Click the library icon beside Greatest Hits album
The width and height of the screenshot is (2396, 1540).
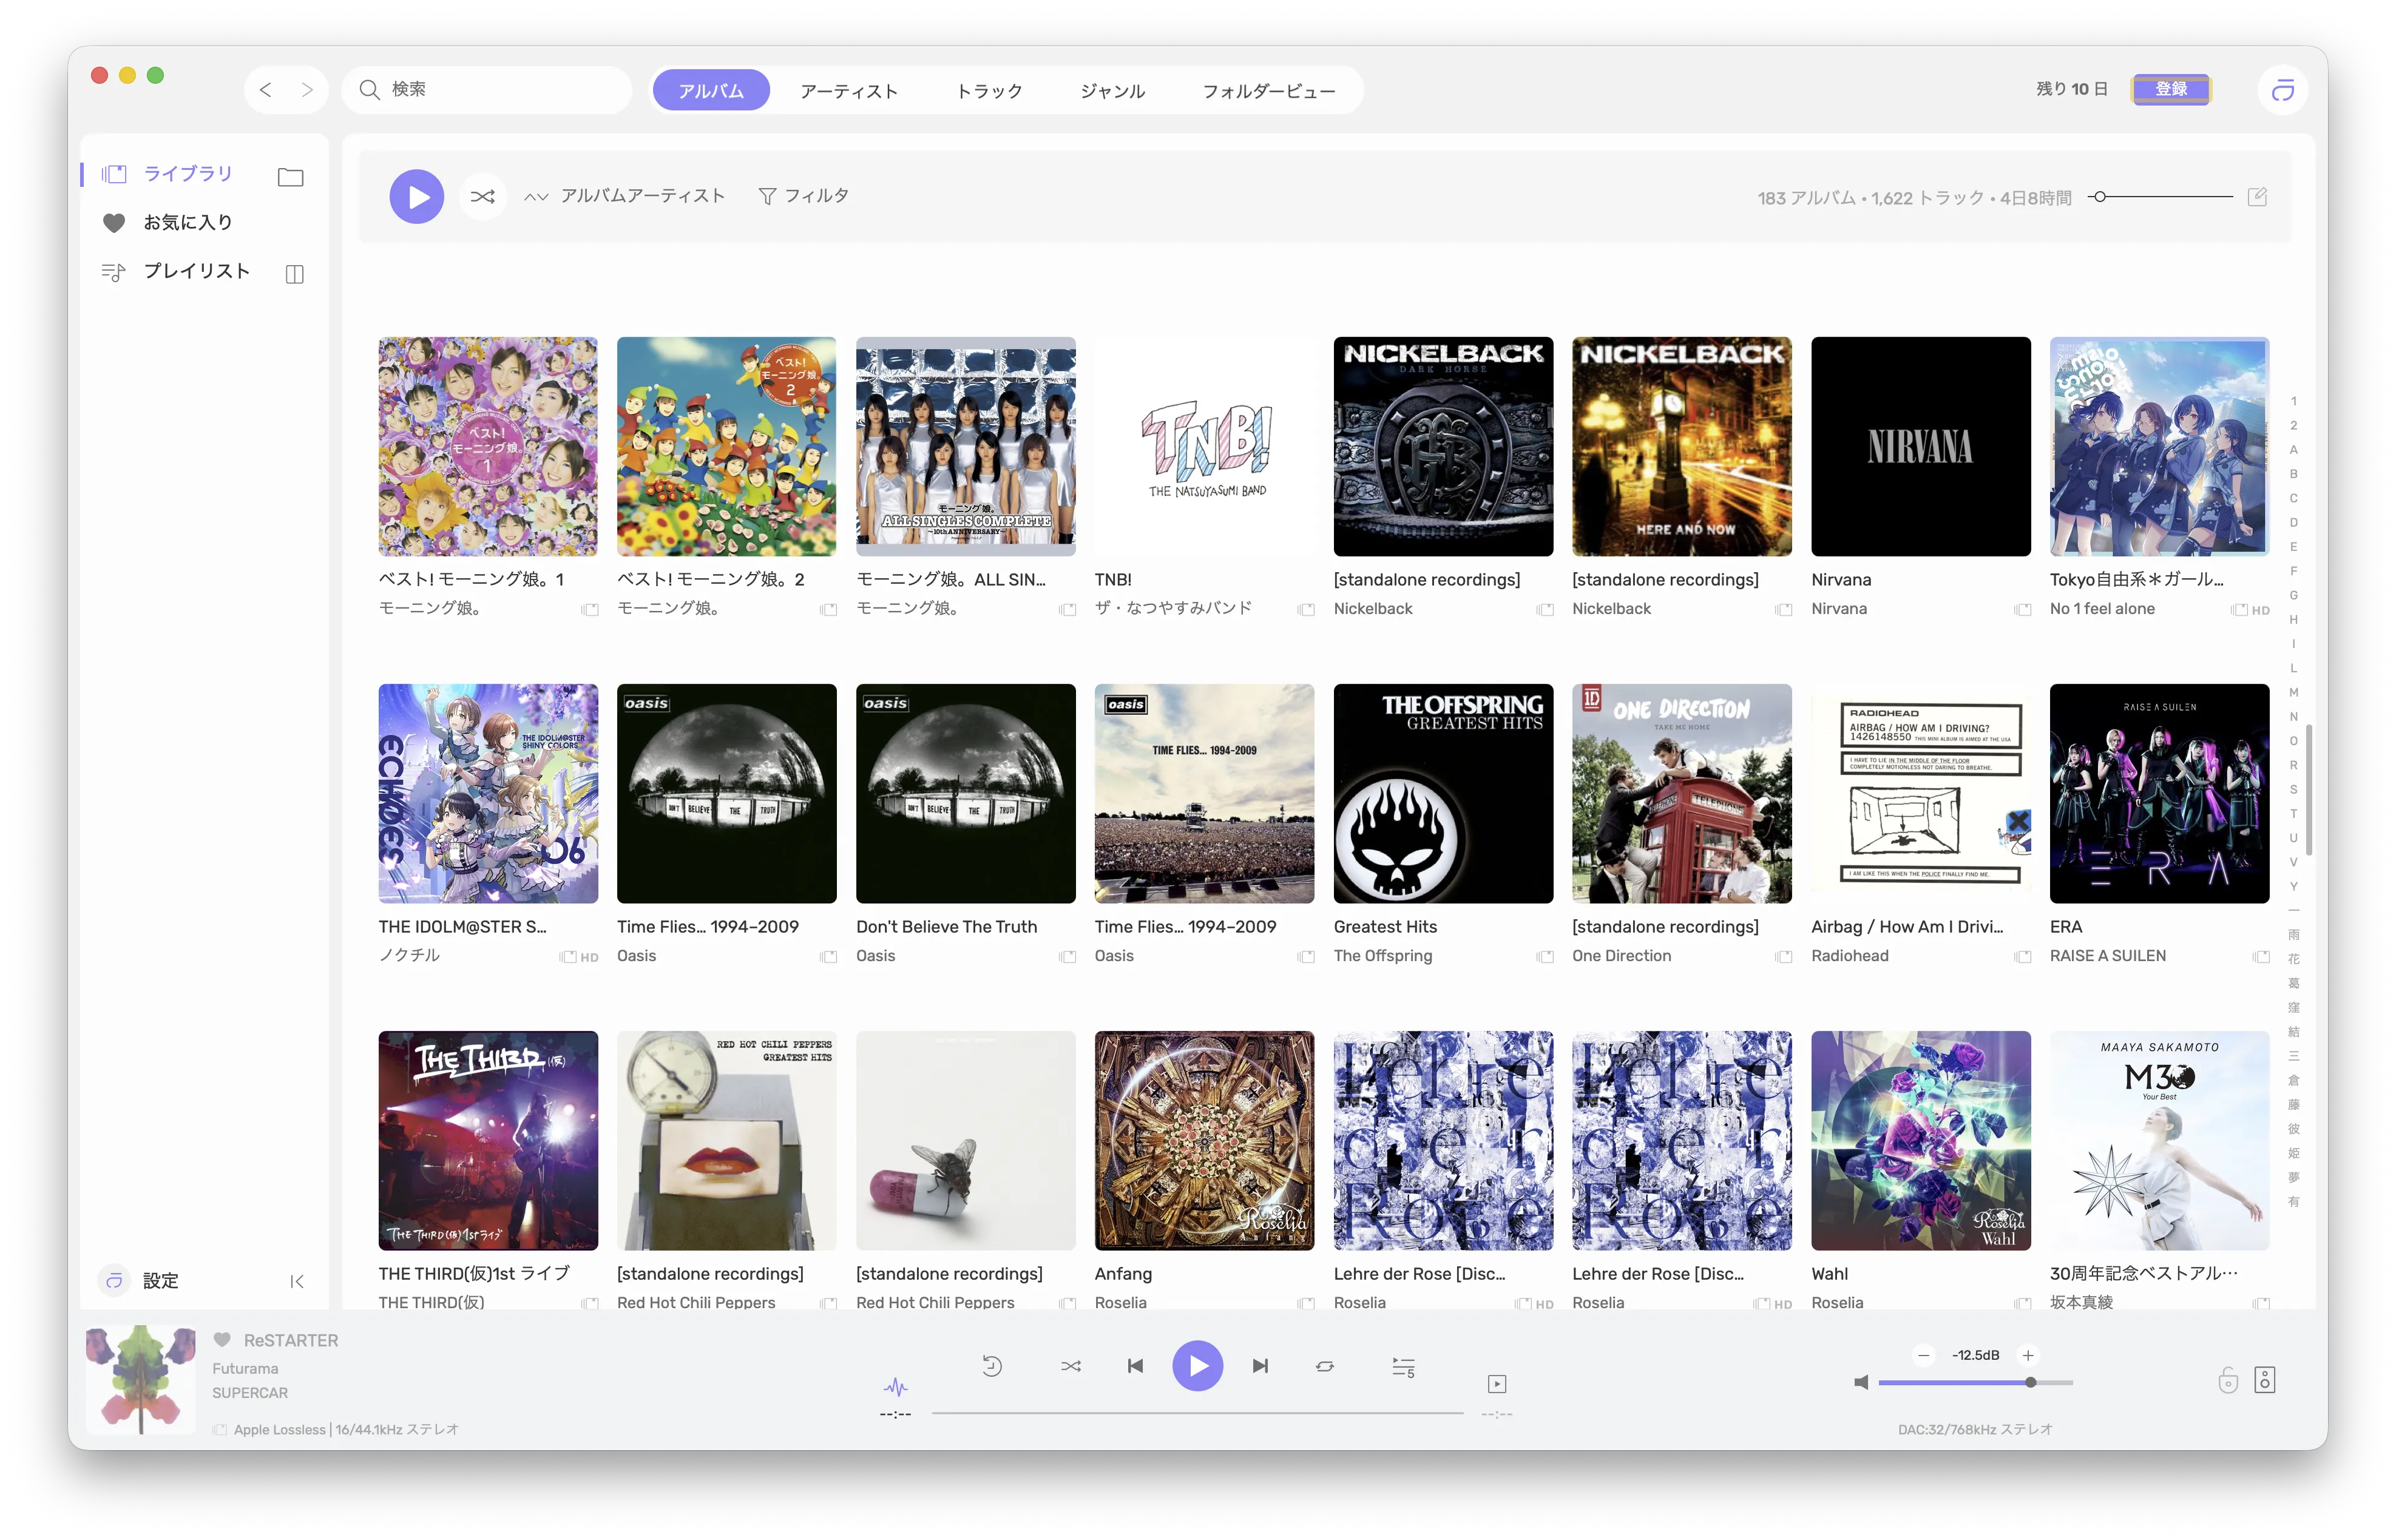[x=1544, y=957]
